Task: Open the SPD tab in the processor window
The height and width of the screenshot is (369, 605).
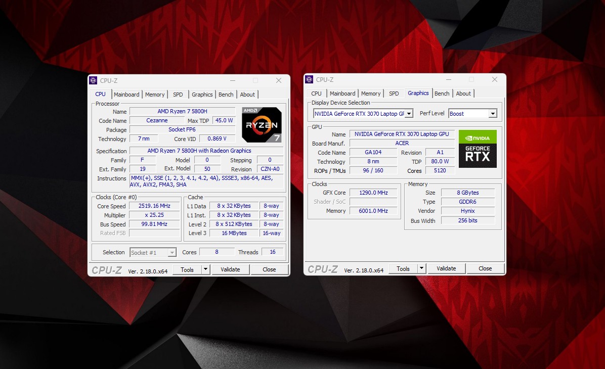Action: (x=178, y=95)
